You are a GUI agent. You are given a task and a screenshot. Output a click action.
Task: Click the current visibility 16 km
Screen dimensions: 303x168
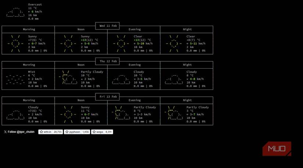(32, 15)
